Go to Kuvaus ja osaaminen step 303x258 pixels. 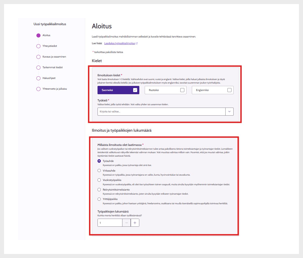pyautogui.click(x=54, y=57)
